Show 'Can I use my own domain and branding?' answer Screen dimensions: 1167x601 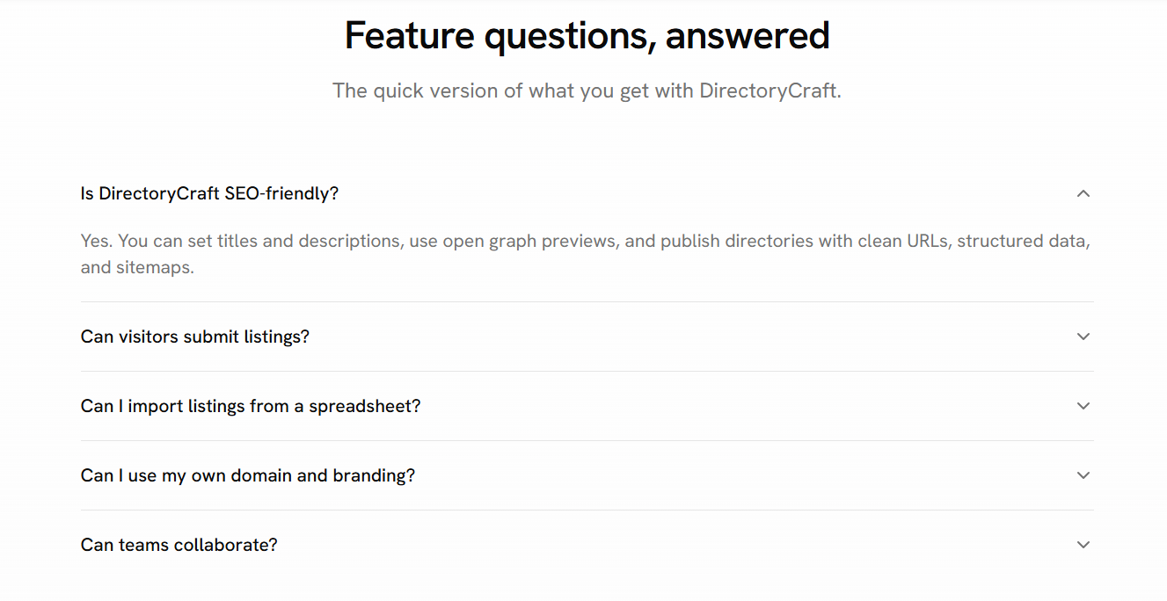point(248,475)
